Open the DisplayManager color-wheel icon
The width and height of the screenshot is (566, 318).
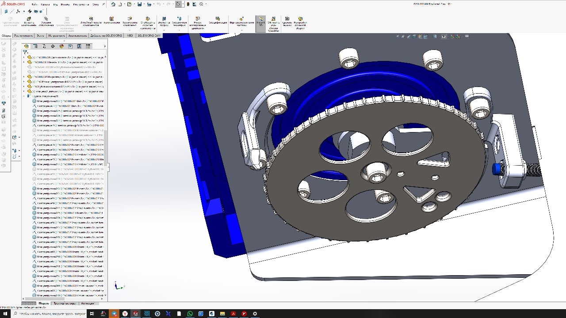61,46
